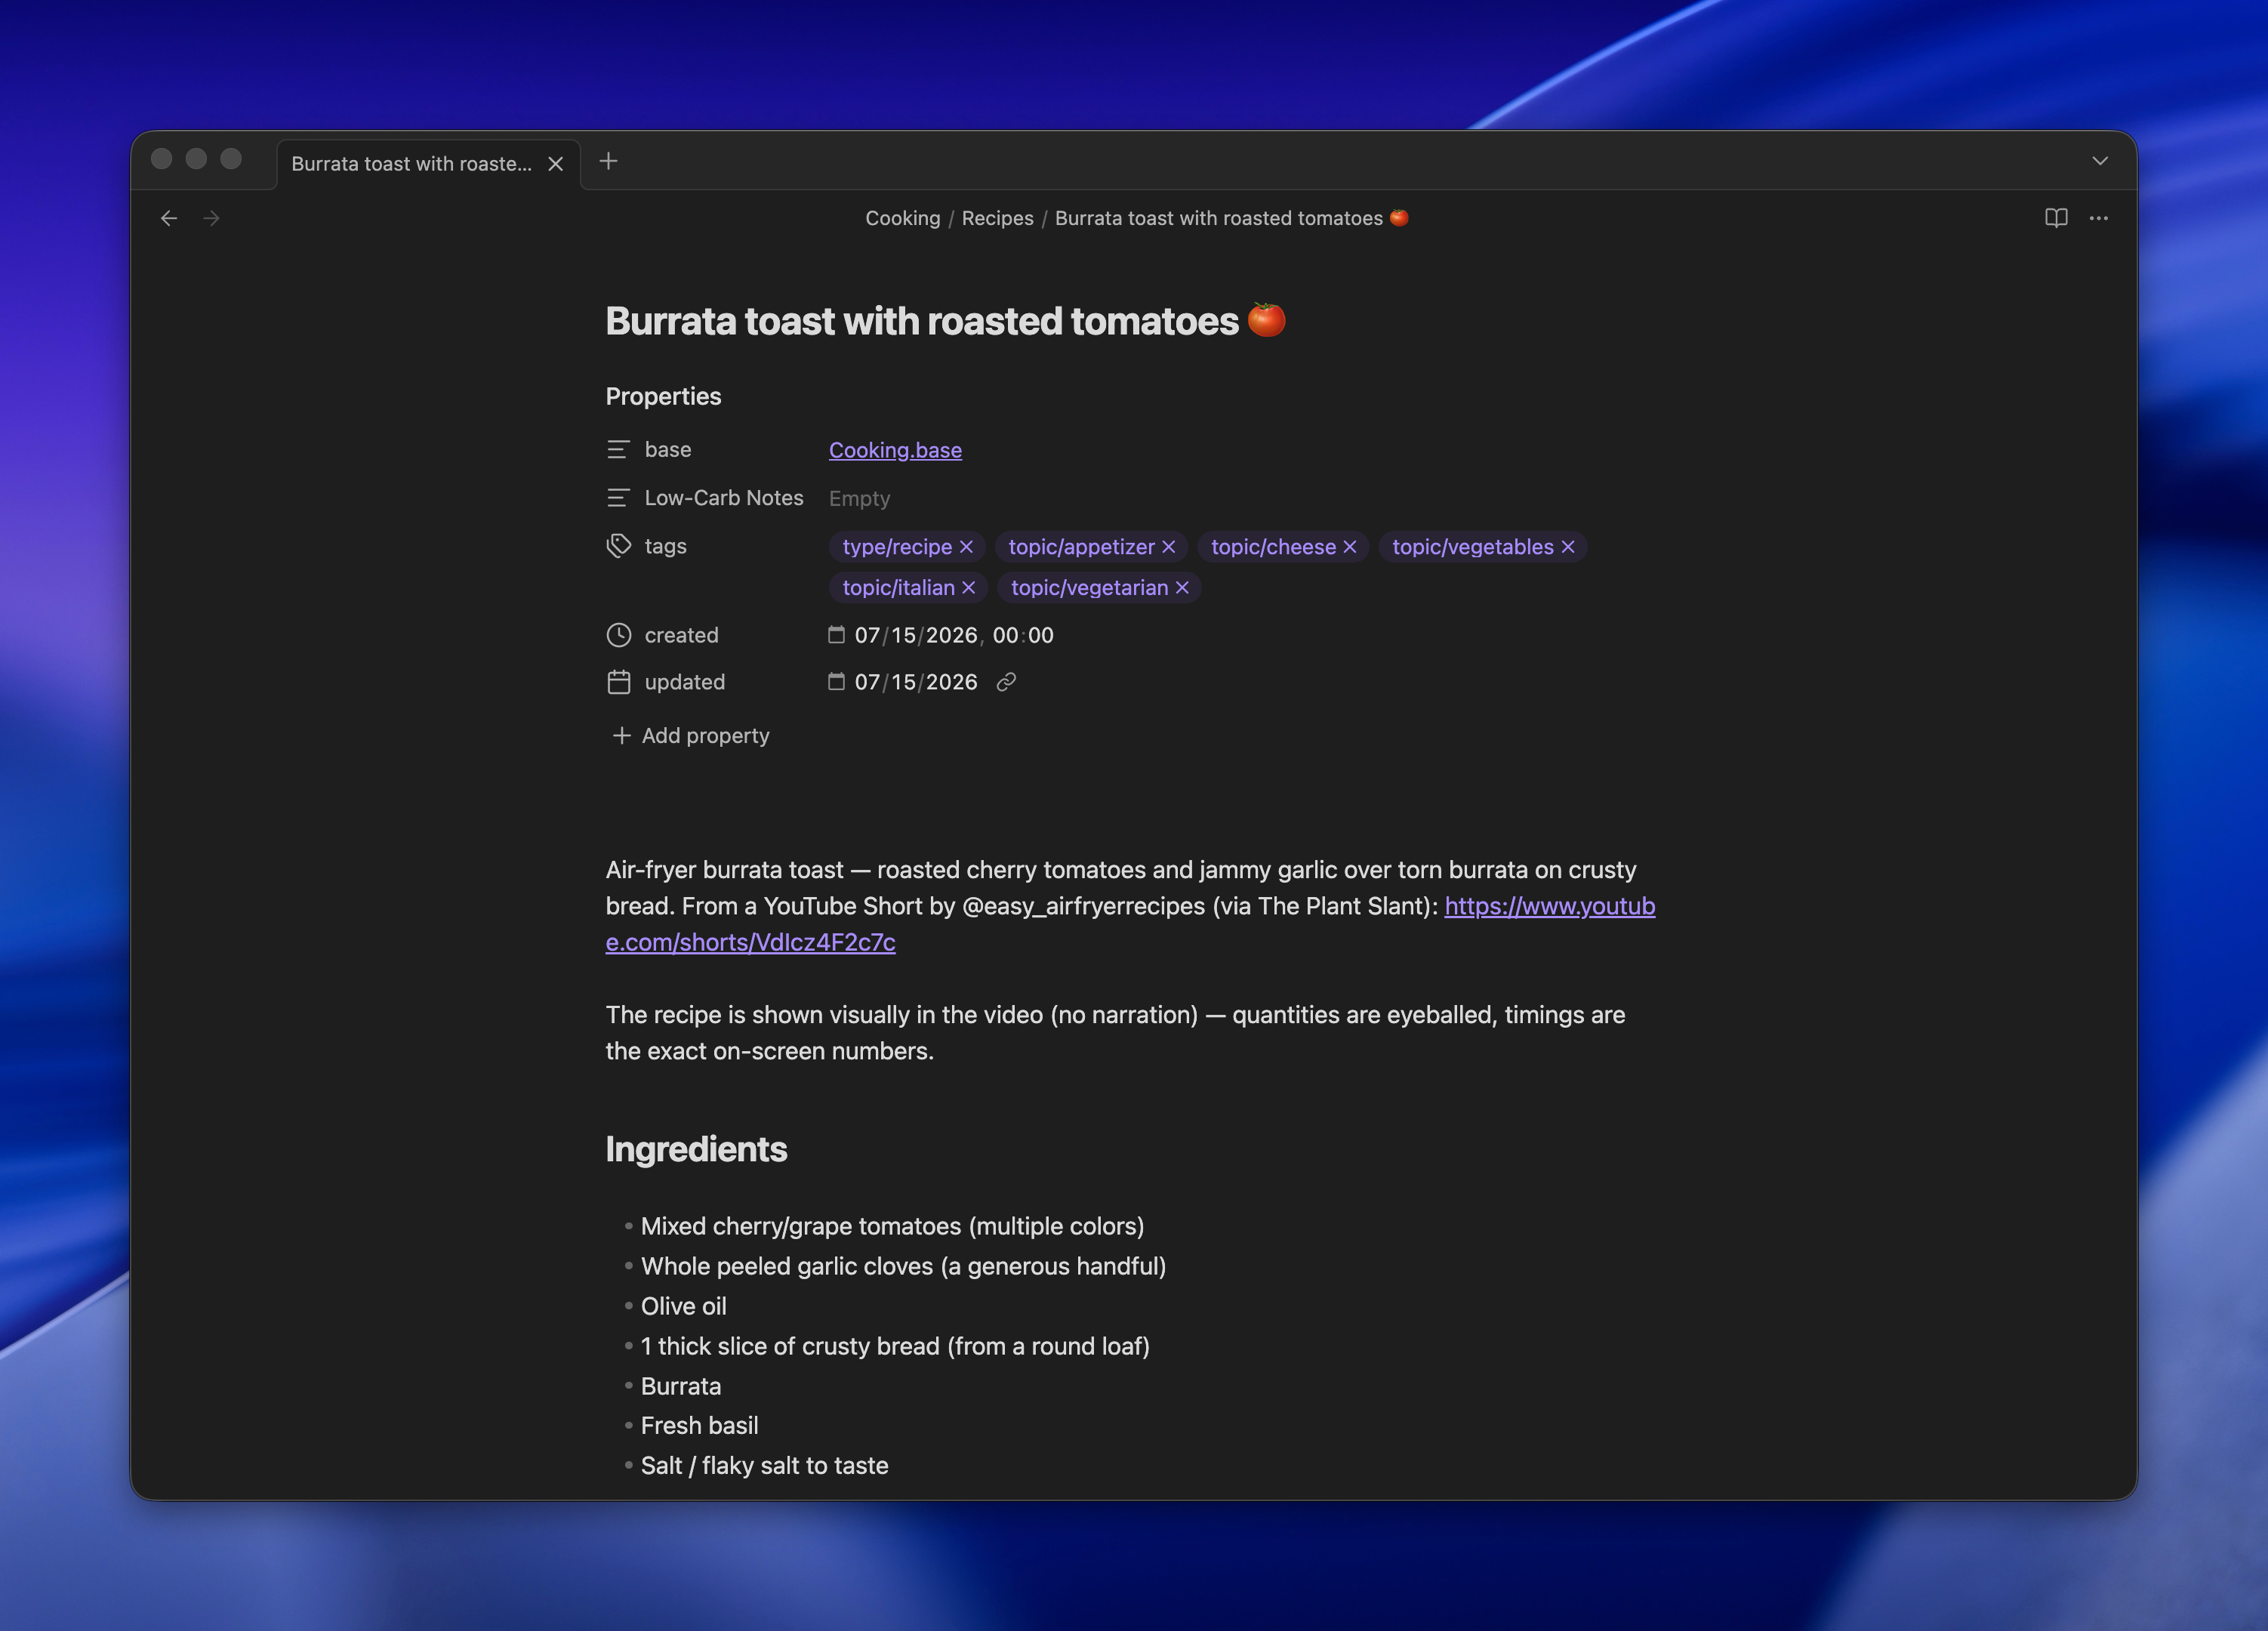Click '1 thick slice of crusty bread' item
The height and width of the screenshot is (1631, 2268).
(x=895, y=1346)
